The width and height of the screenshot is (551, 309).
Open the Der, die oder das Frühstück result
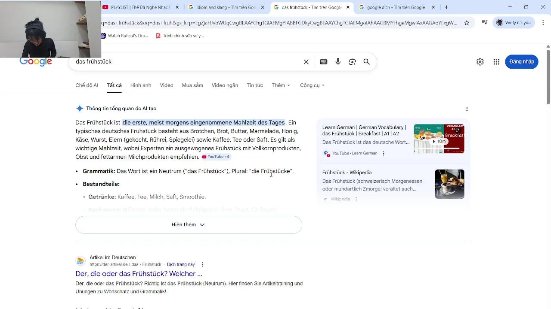pyautogui.click(x=139, y=274)
